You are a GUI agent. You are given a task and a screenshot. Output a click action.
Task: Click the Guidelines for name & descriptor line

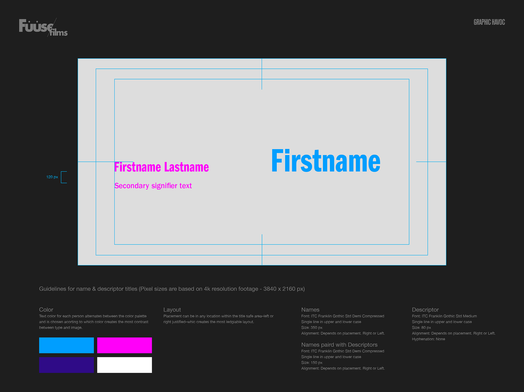click(172, 289)
